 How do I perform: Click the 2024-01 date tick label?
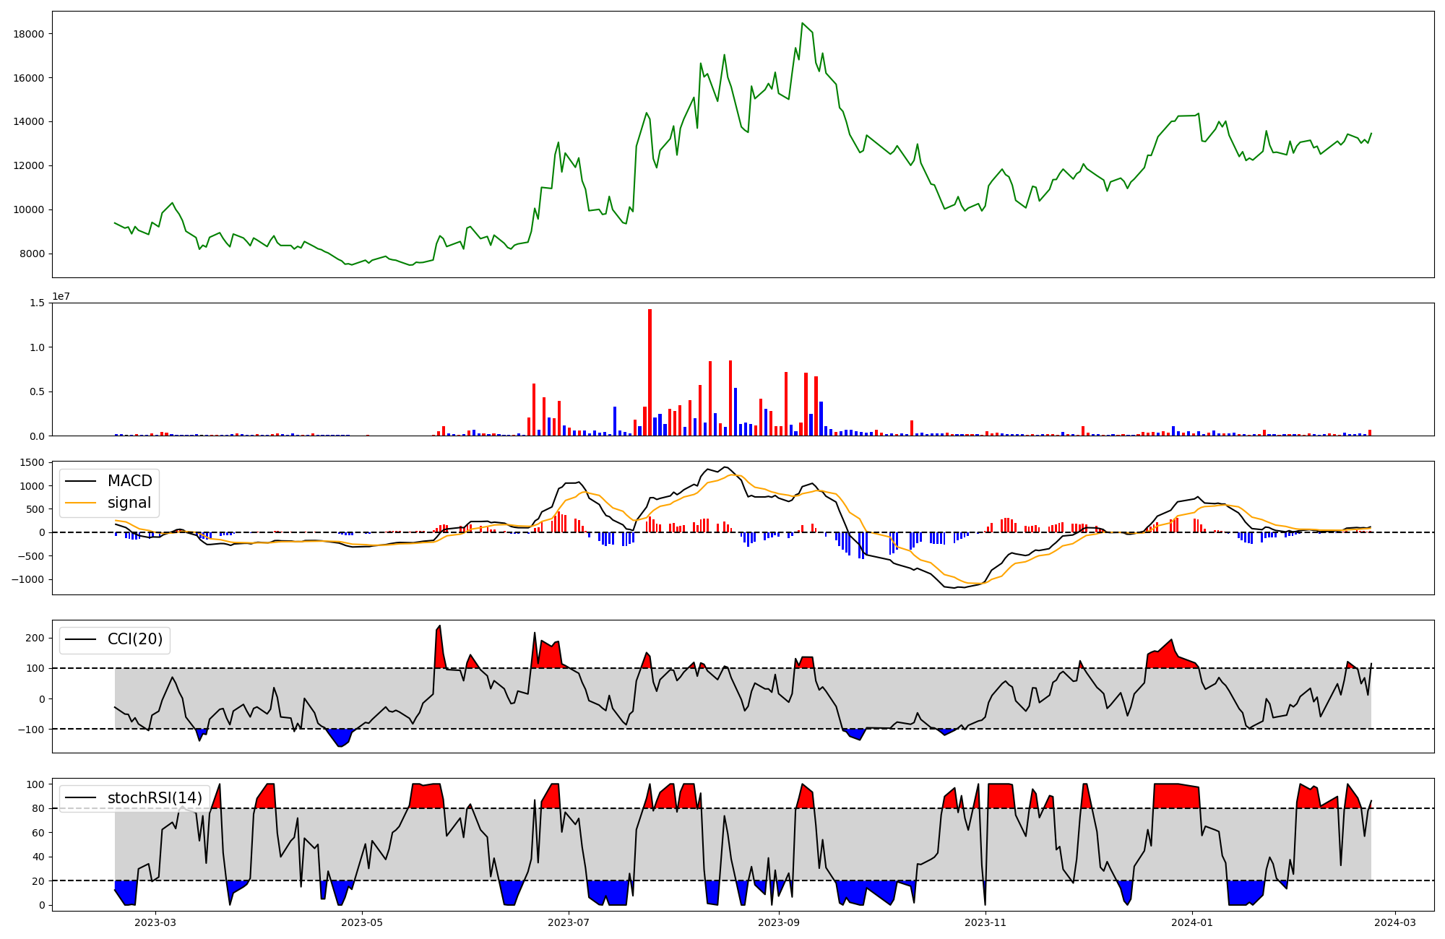[1192, 922]
